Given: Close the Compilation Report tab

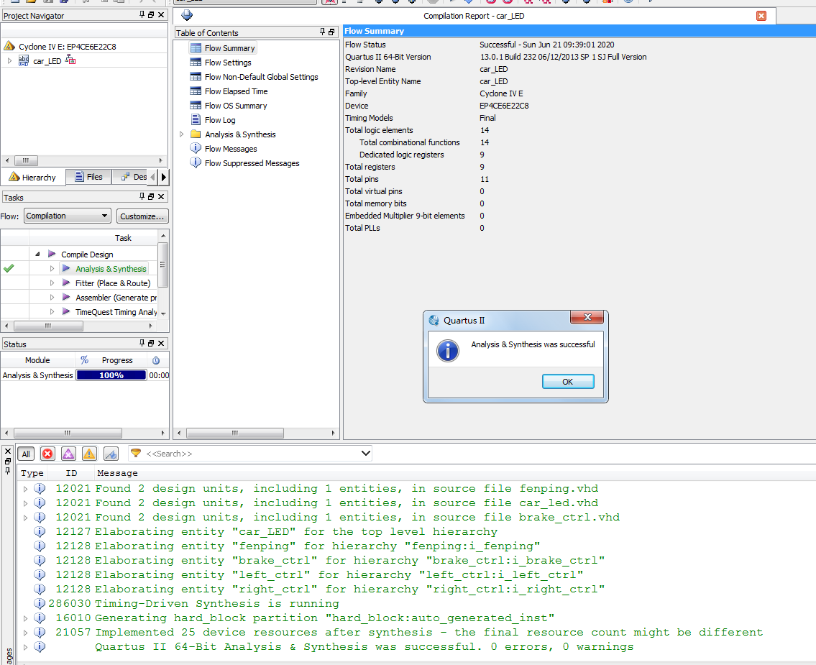Looking at the screenshot, I should [x=761, y=16].
